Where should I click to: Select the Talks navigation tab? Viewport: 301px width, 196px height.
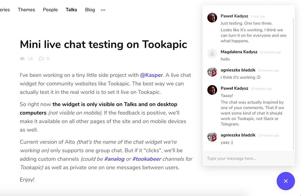tap(71, 10)
